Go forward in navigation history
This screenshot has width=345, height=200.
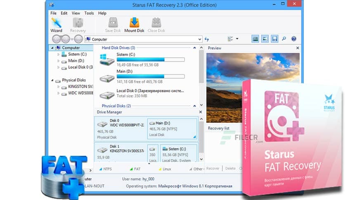click(66, 39)
